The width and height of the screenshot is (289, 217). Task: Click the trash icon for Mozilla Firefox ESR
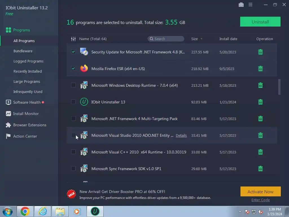coord(260,69)
